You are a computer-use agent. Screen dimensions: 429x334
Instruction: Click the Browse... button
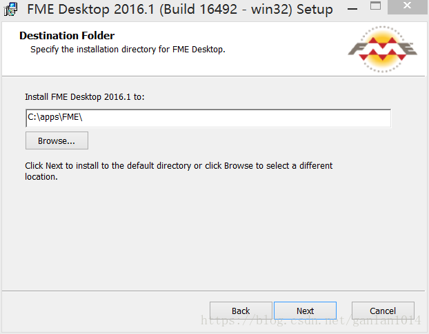[x=57, y=140]
